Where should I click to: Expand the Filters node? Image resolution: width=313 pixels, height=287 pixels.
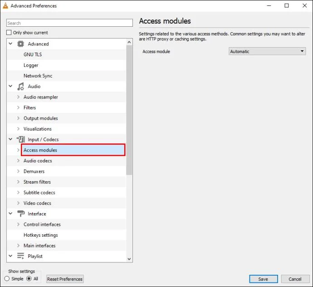tap(18, 107)
